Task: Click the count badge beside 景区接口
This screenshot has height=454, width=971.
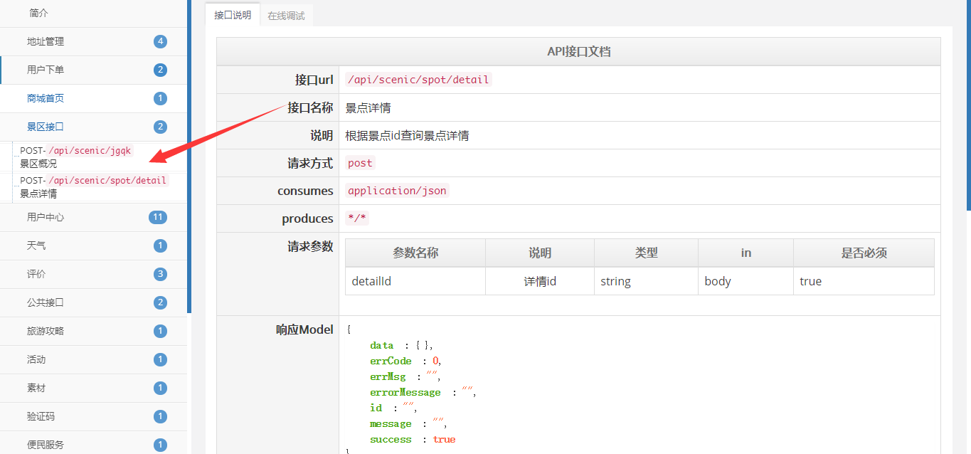Action: [160, 127]
